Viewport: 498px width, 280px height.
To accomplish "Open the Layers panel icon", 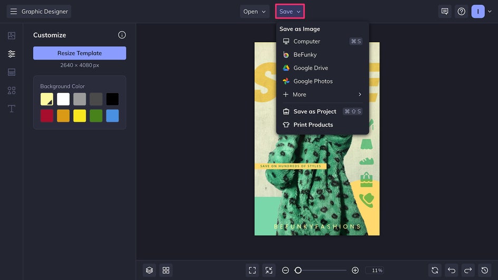I will [x=149, y=270].
